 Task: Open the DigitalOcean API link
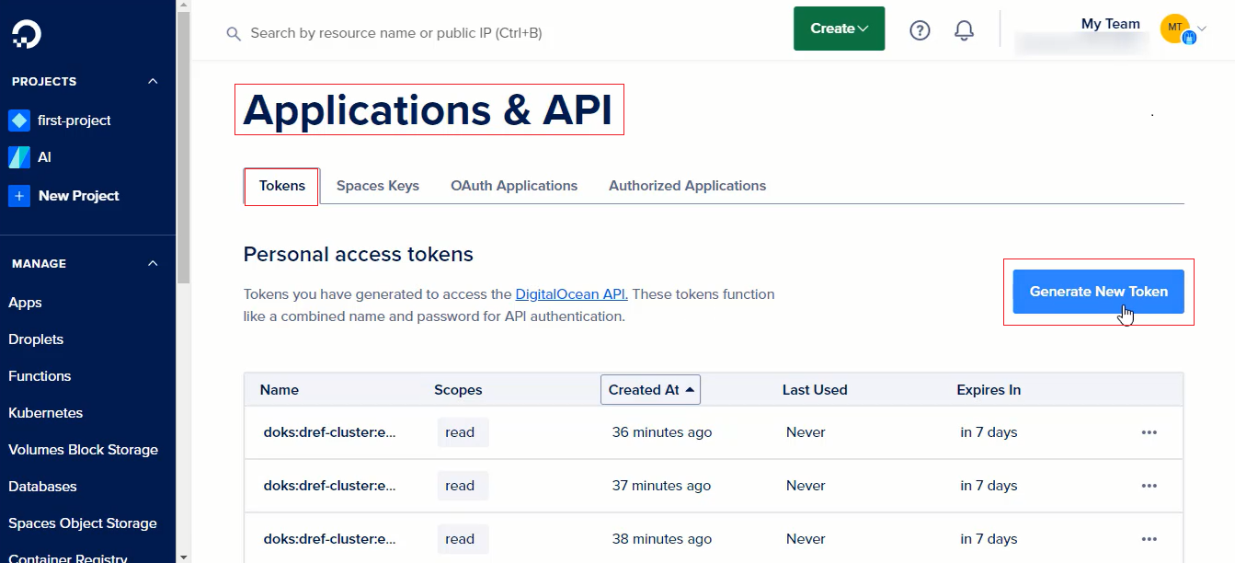pos(571,294)
